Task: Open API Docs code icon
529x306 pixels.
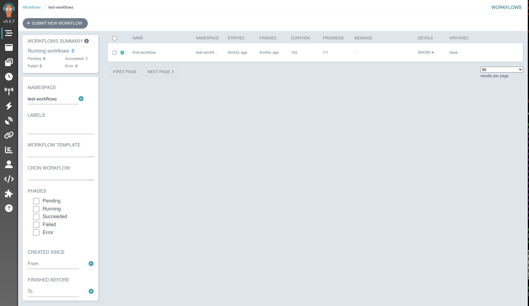Action: [x=9, y=179]
